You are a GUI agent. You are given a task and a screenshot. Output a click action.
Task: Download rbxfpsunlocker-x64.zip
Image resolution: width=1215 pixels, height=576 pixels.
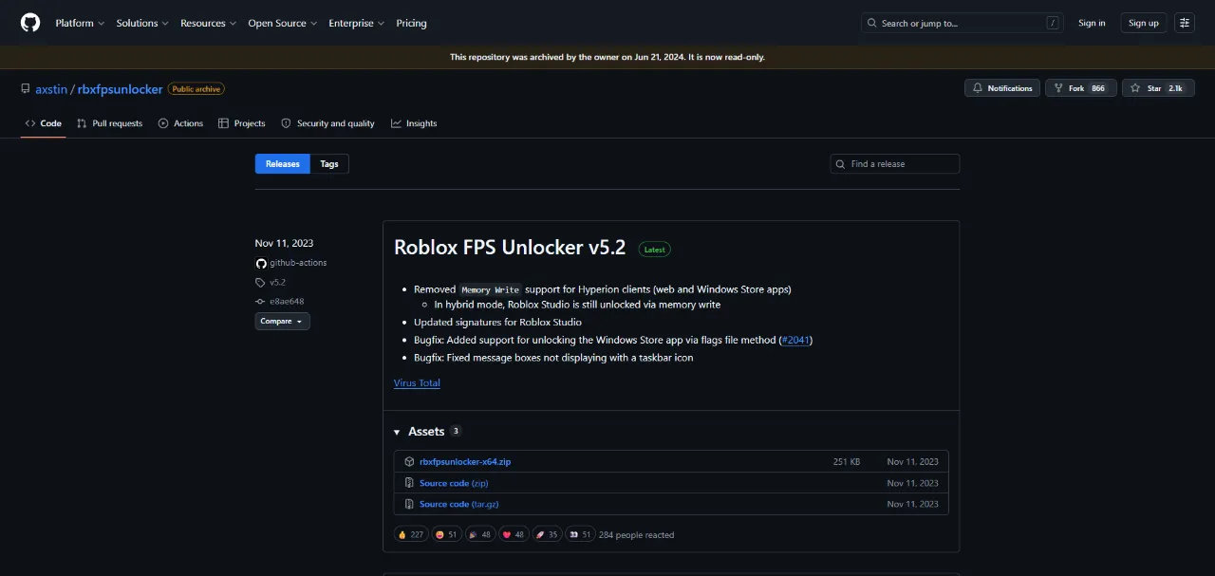[x=465, y=462]
